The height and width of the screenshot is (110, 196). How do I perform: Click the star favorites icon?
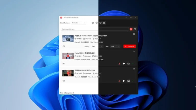(100, 23)
